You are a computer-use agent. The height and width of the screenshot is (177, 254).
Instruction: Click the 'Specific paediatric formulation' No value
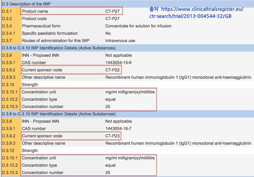click(108, 33)
